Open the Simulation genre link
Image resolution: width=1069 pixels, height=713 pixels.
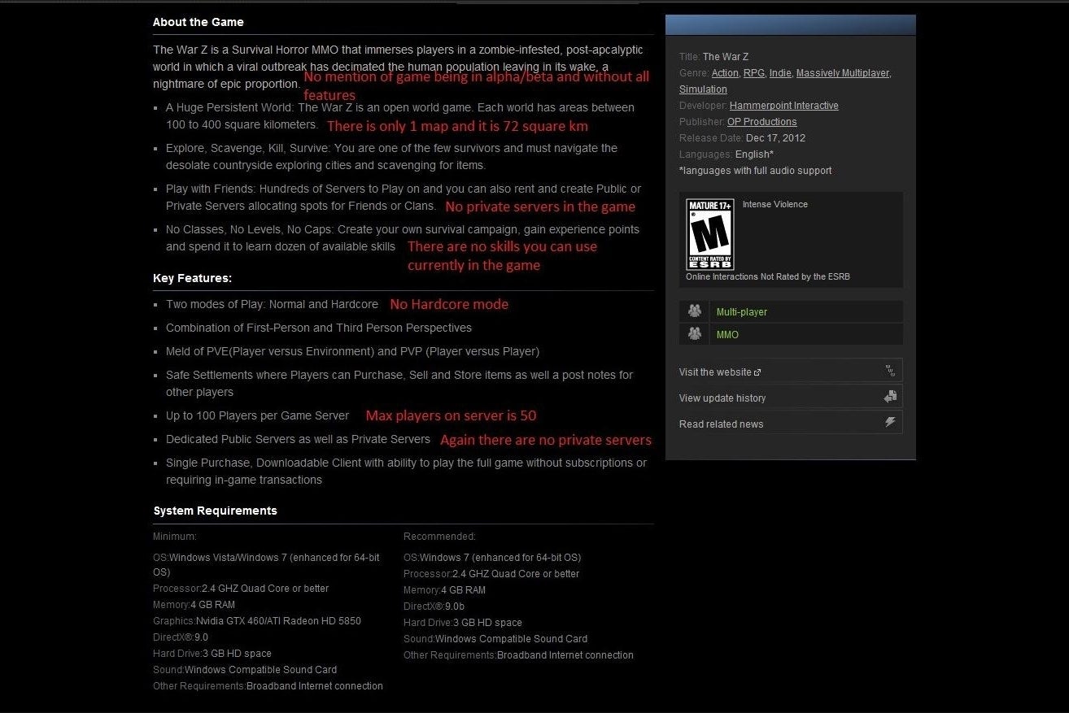tap(703, 89)
